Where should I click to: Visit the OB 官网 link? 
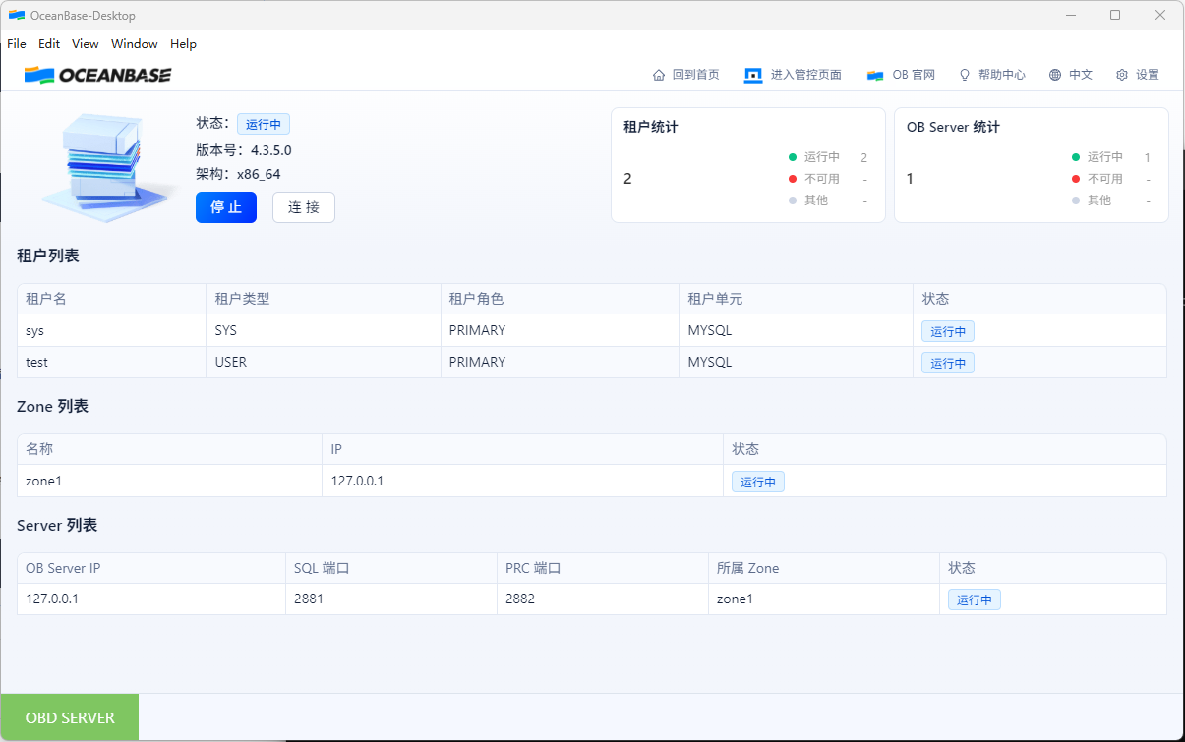[x=914, y=75]
